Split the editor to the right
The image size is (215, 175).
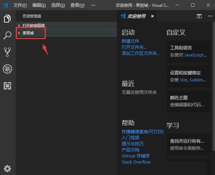tap(199, 16)
